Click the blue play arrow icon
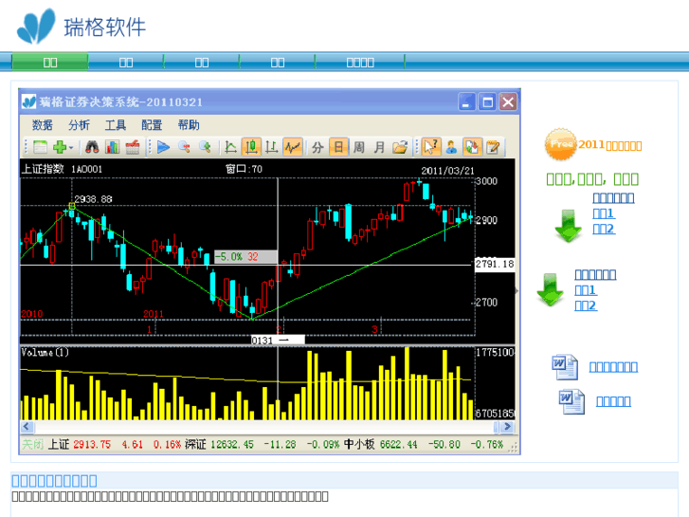 coord(163,147)
